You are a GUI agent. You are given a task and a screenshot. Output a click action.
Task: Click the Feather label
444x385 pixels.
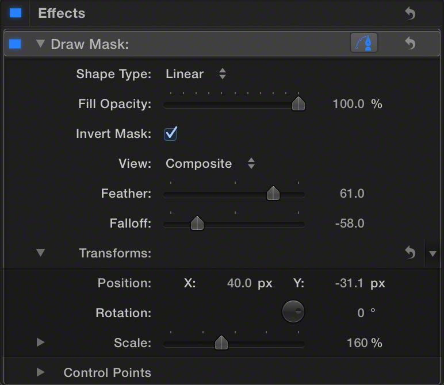click(x=127, y=194)
